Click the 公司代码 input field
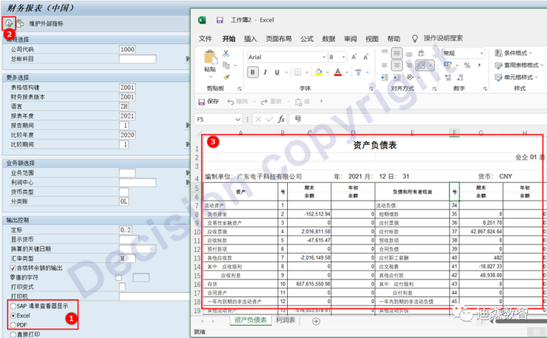 (x=128, y=49)
